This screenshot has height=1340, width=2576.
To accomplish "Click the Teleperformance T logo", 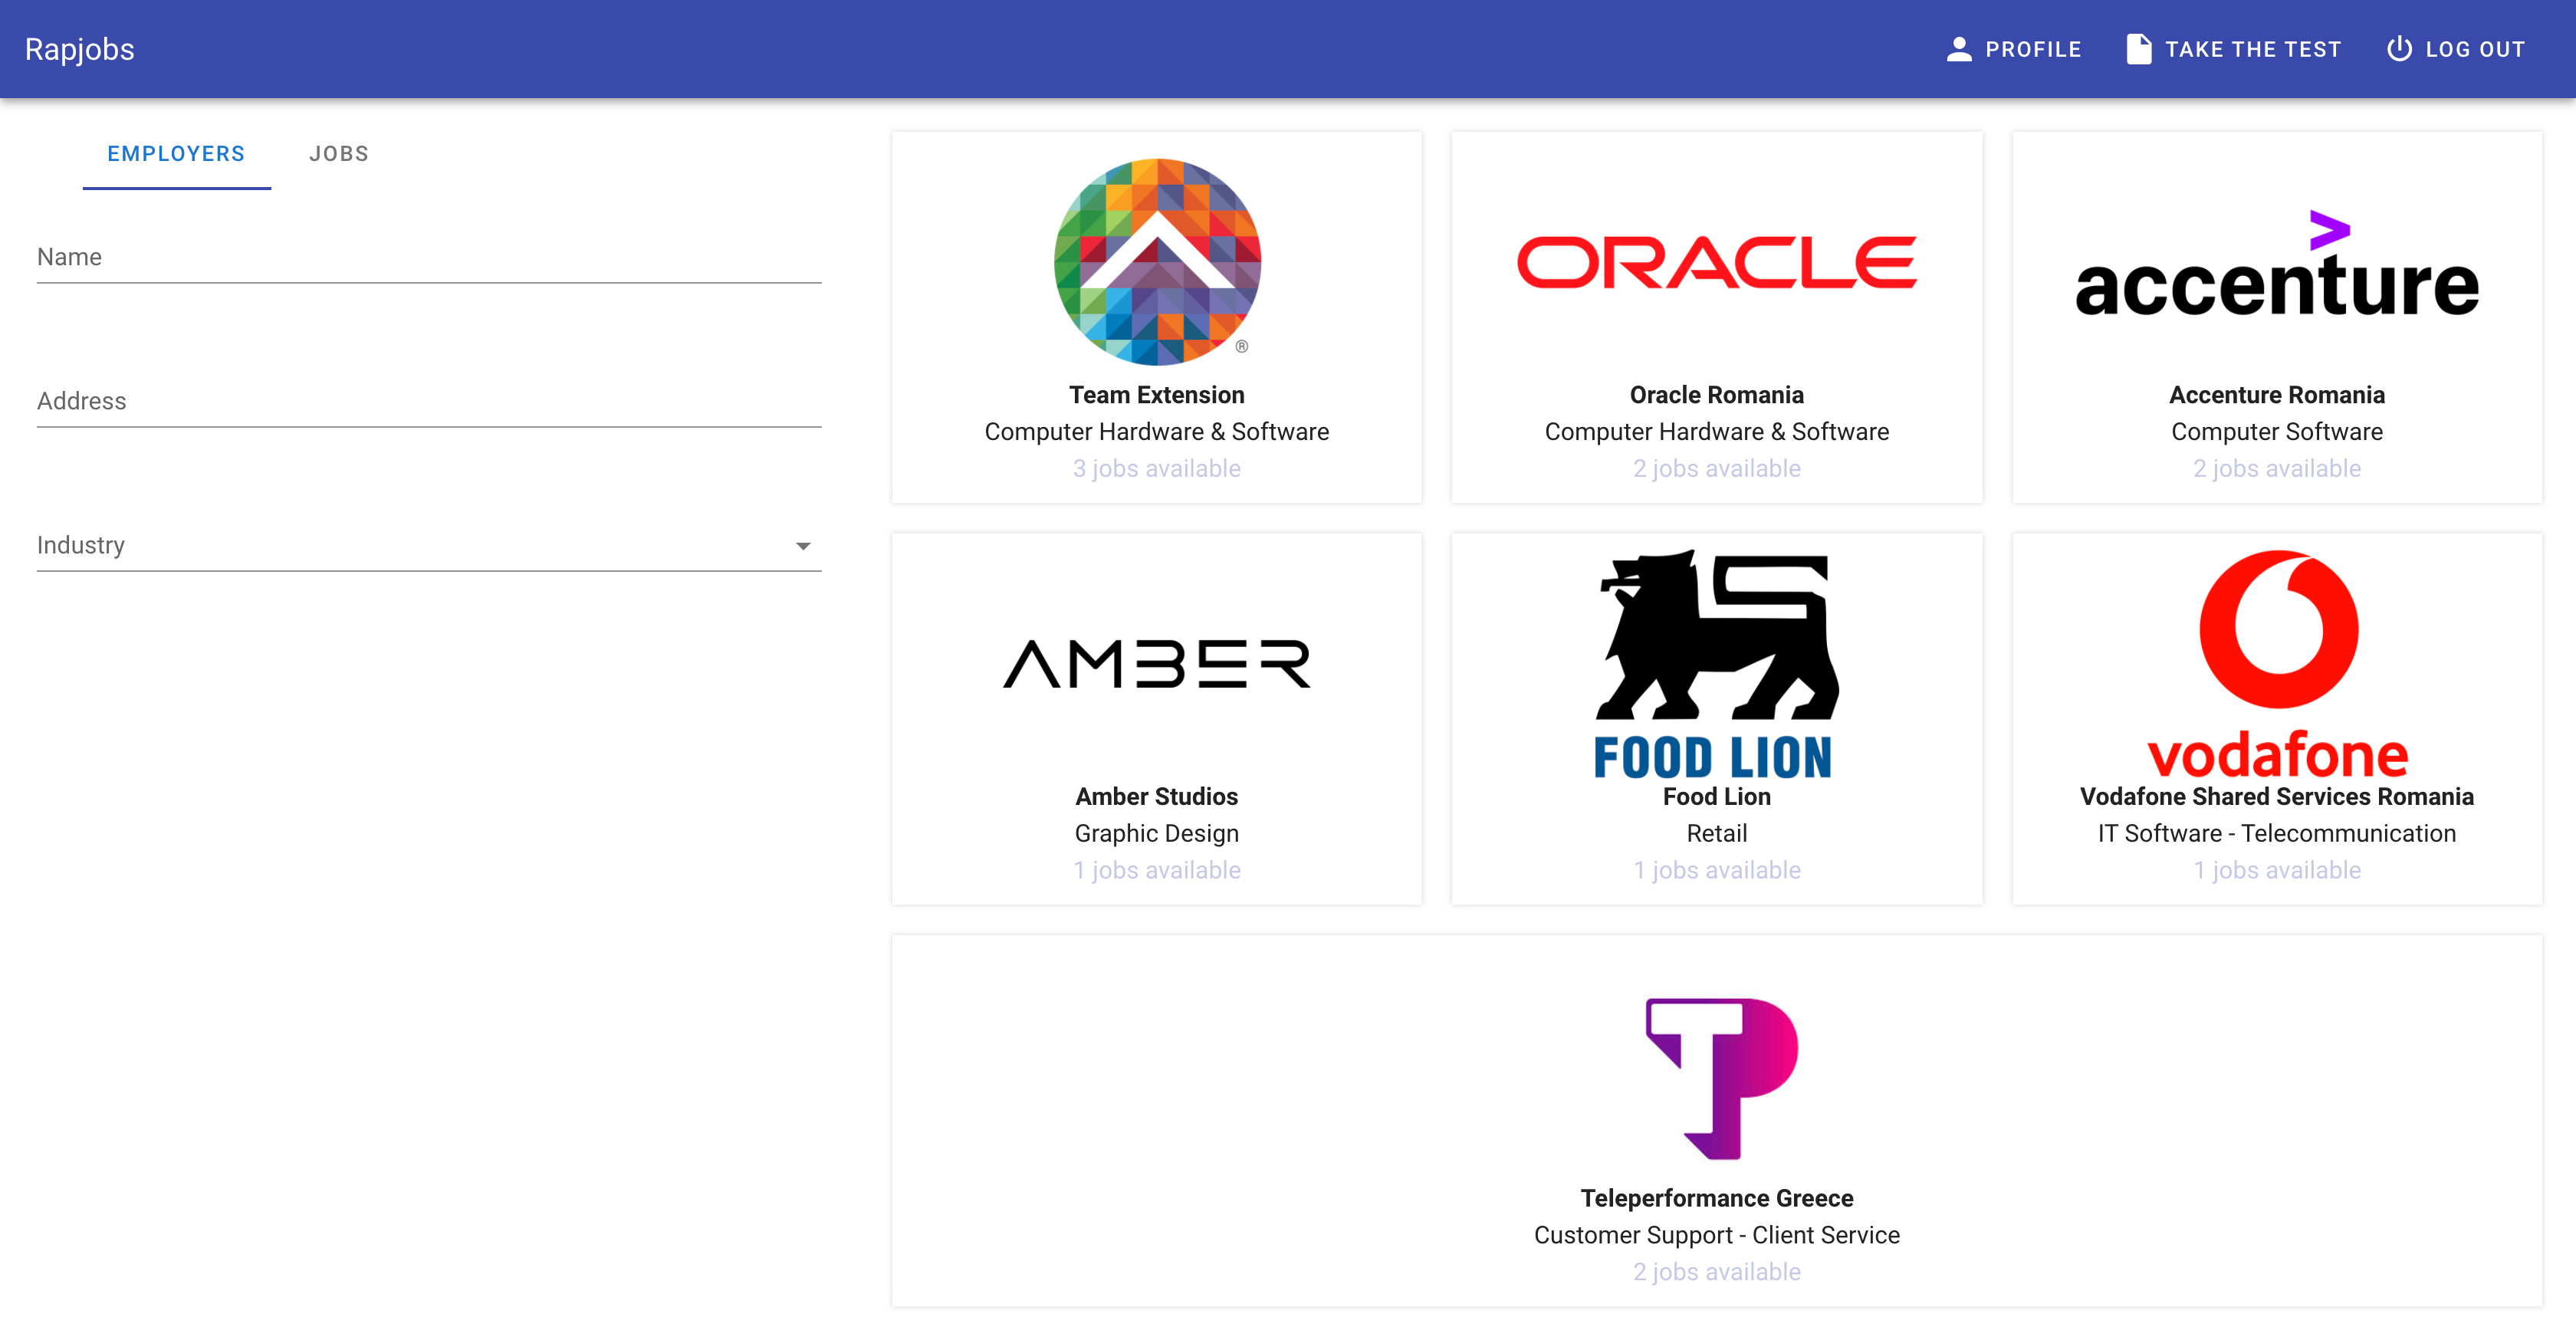I will coord(1720,1078).
